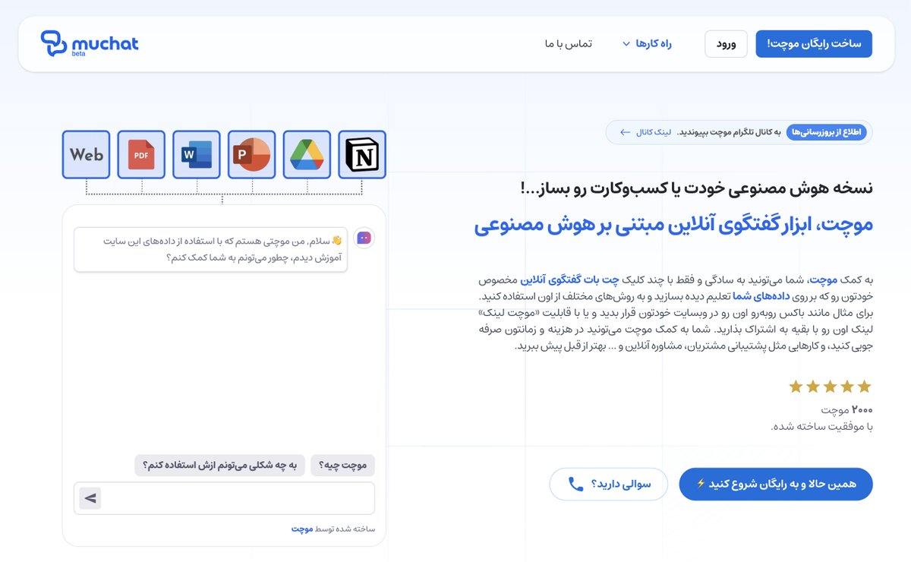The image size is (911, 562).
Task: Click the five-star rating row
Action: [830, 387]
